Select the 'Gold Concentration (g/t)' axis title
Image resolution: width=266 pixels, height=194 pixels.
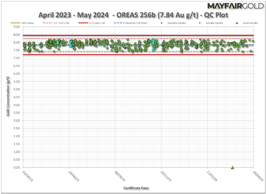pos(8,97)
